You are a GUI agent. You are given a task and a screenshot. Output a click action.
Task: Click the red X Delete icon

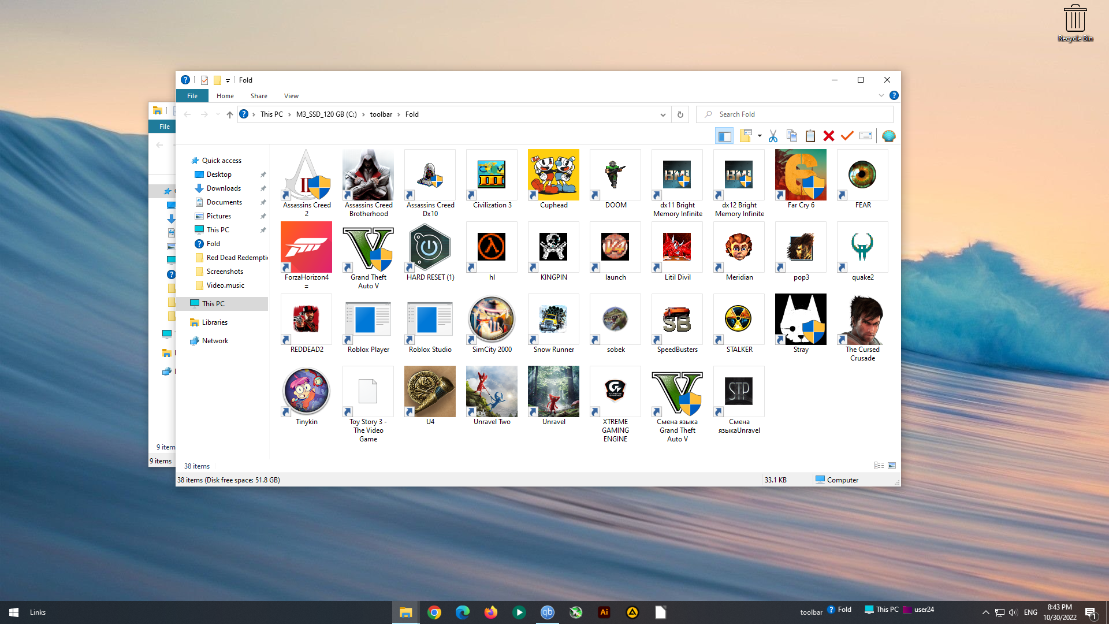click(x=829, y=136)
